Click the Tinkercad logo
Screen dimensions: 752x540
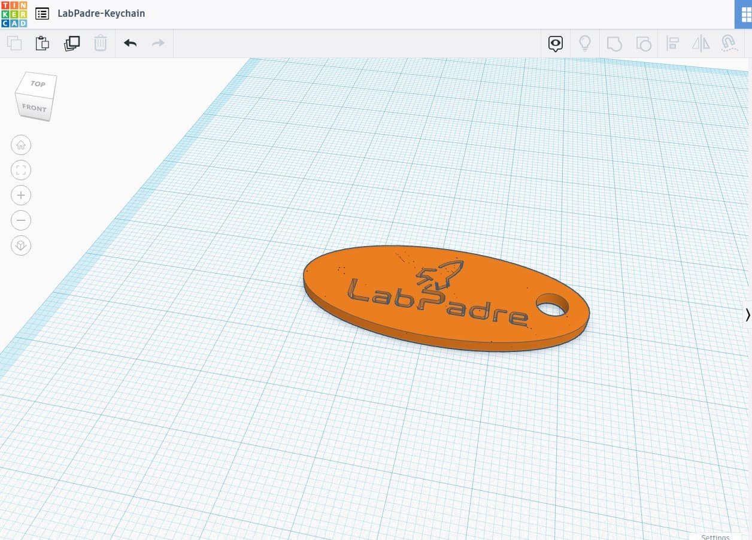click(x=14, y=14)
